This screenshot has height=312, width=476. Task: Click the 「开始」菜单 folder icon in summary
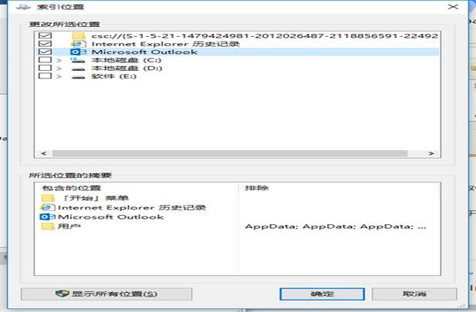(x=48, y=199)
